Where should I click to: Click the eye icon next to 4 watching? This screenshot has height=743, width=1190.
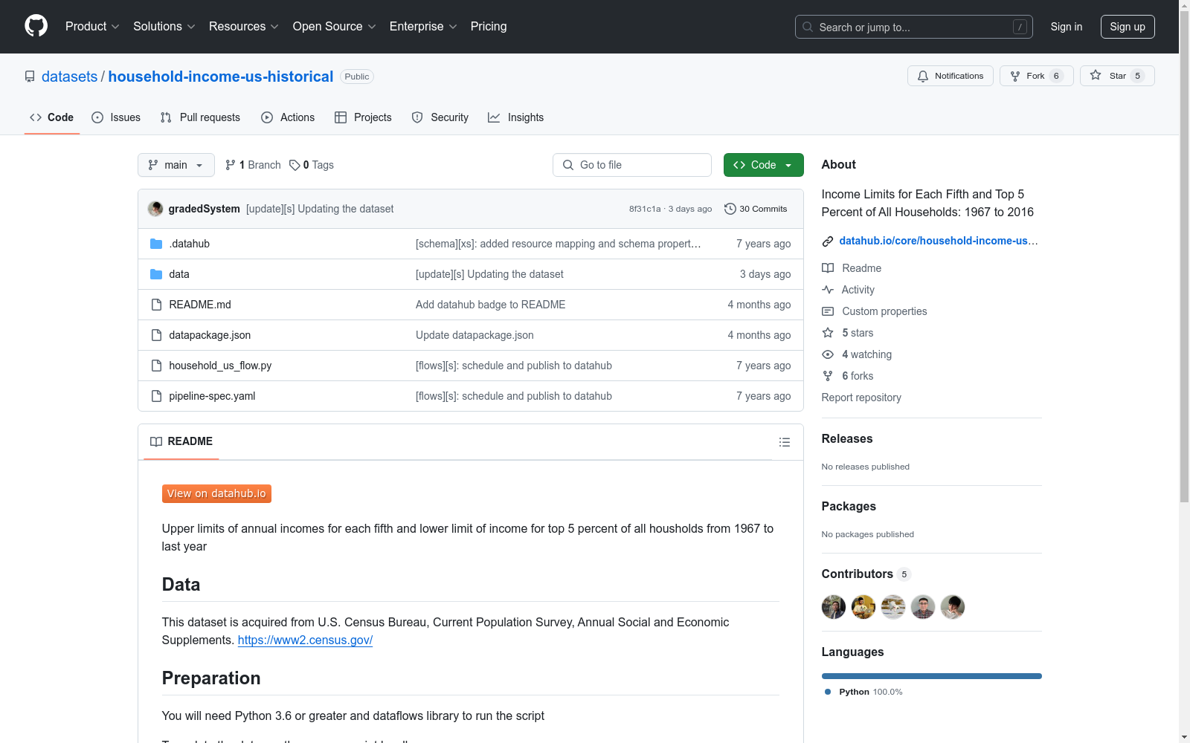tap(828, 354)
